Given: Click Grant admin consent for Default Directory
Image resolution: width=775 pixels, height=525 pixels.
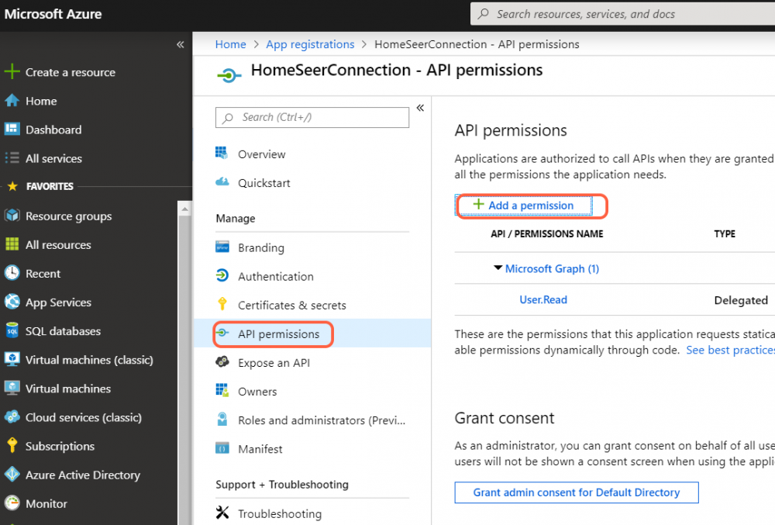Looking at the screenshot, I should 576,492.
